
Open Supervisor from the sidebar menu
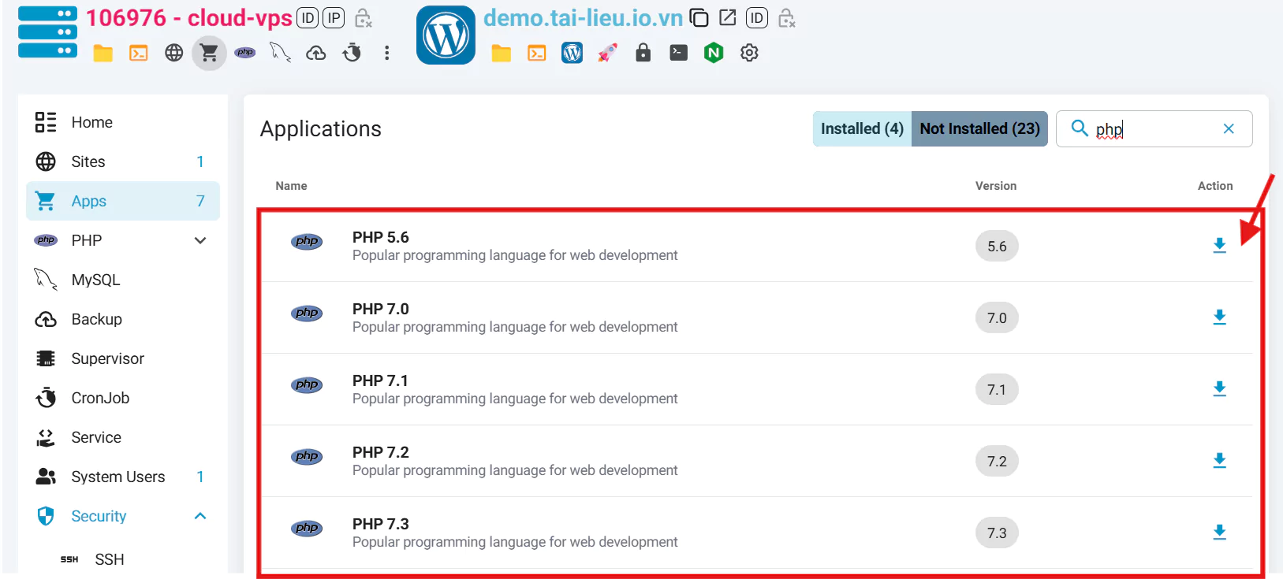107,358
